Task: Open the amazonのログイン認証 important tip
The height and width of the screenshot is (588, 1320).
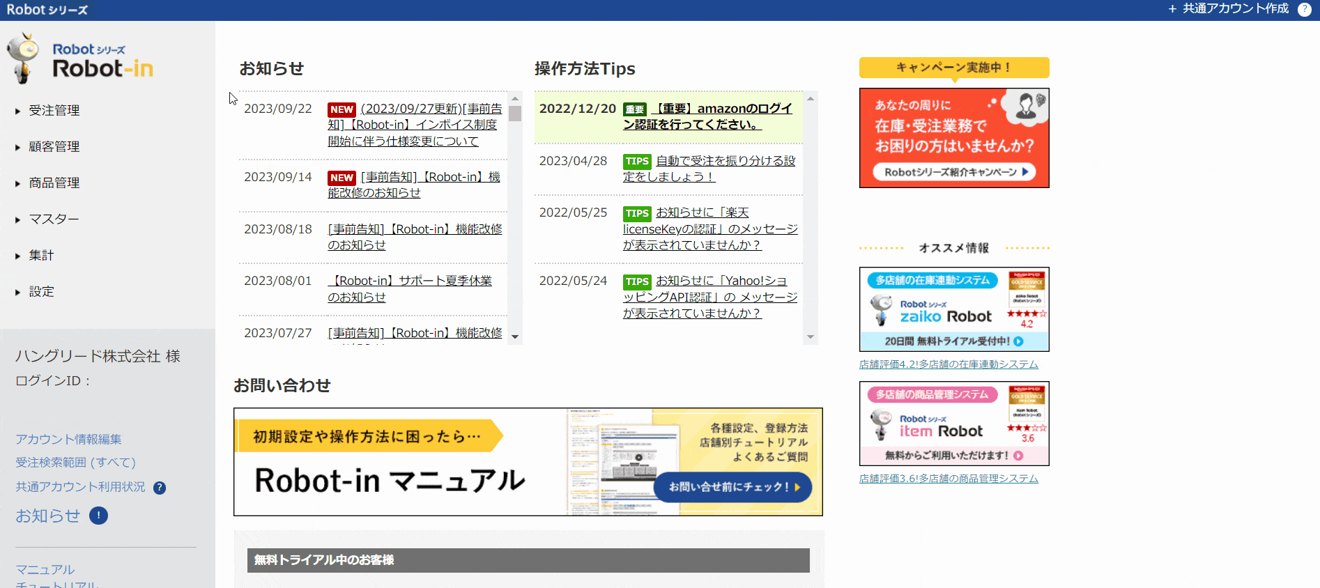Action: point(707,116)
